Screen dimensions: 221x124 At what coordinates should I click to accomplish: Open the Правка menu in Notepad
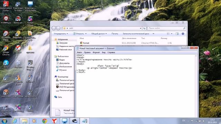click(87, 52)
